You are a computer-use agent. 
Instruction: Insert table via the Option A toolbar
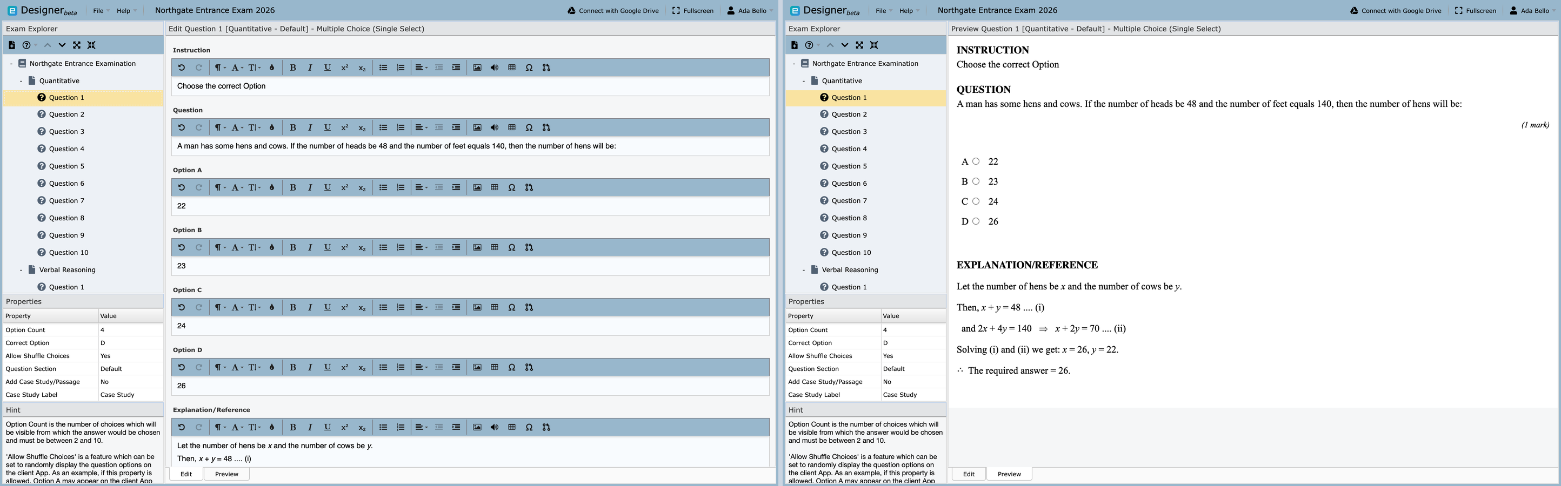point(495,187)
